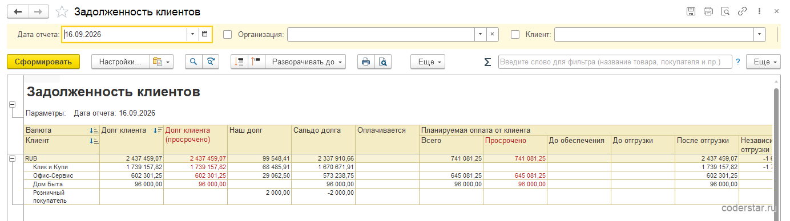Click the RUB currency cell

coord(62,158)
